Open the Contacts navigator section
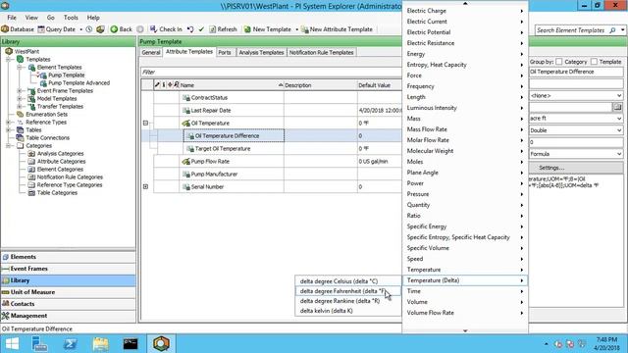The height and width of the screenshot is (353, 628). pyautogui.click(x=68, y=304)
